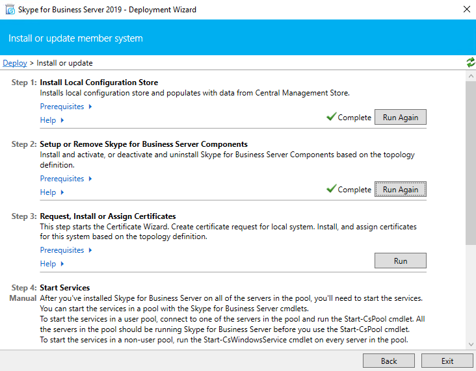Run the Certificates step
This screenshot has width=476, height=371.
coord(400,261)
